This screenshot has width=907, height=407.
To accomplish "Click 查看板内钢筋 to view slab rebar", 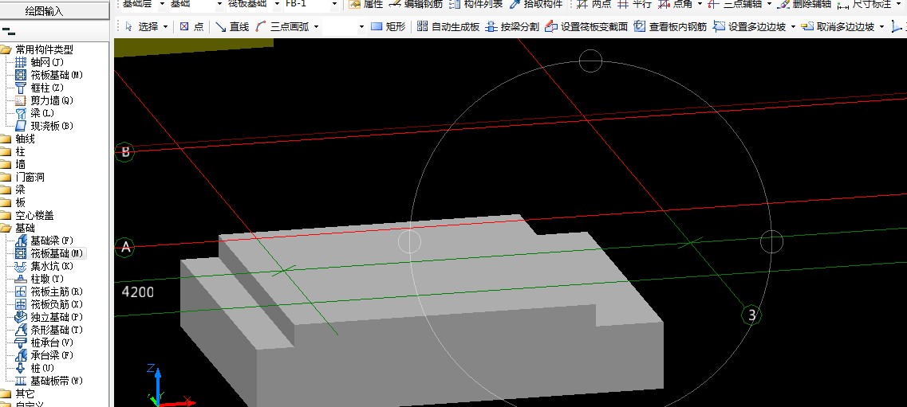I will click(670, 26).
